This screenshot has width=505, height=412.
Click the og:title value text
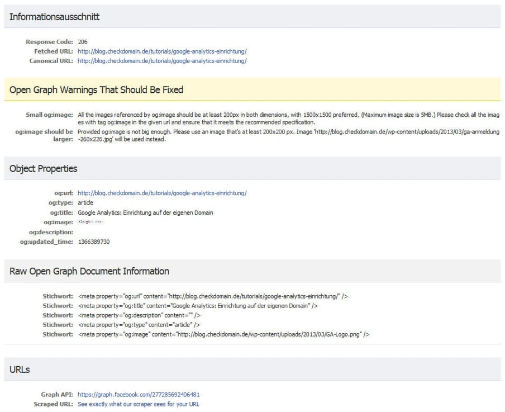pyautogui.click(x=145, y=212)
